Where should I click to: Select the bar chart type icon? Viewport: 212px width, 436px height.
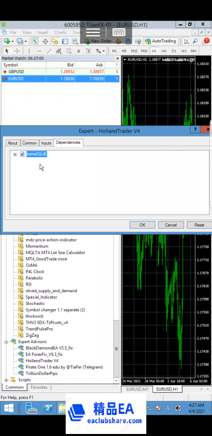click(186, 41)
